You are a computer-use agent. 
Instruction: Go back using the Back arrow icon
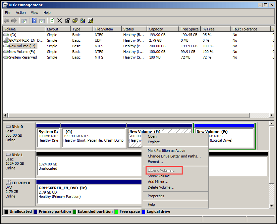[x=6, y=21]
